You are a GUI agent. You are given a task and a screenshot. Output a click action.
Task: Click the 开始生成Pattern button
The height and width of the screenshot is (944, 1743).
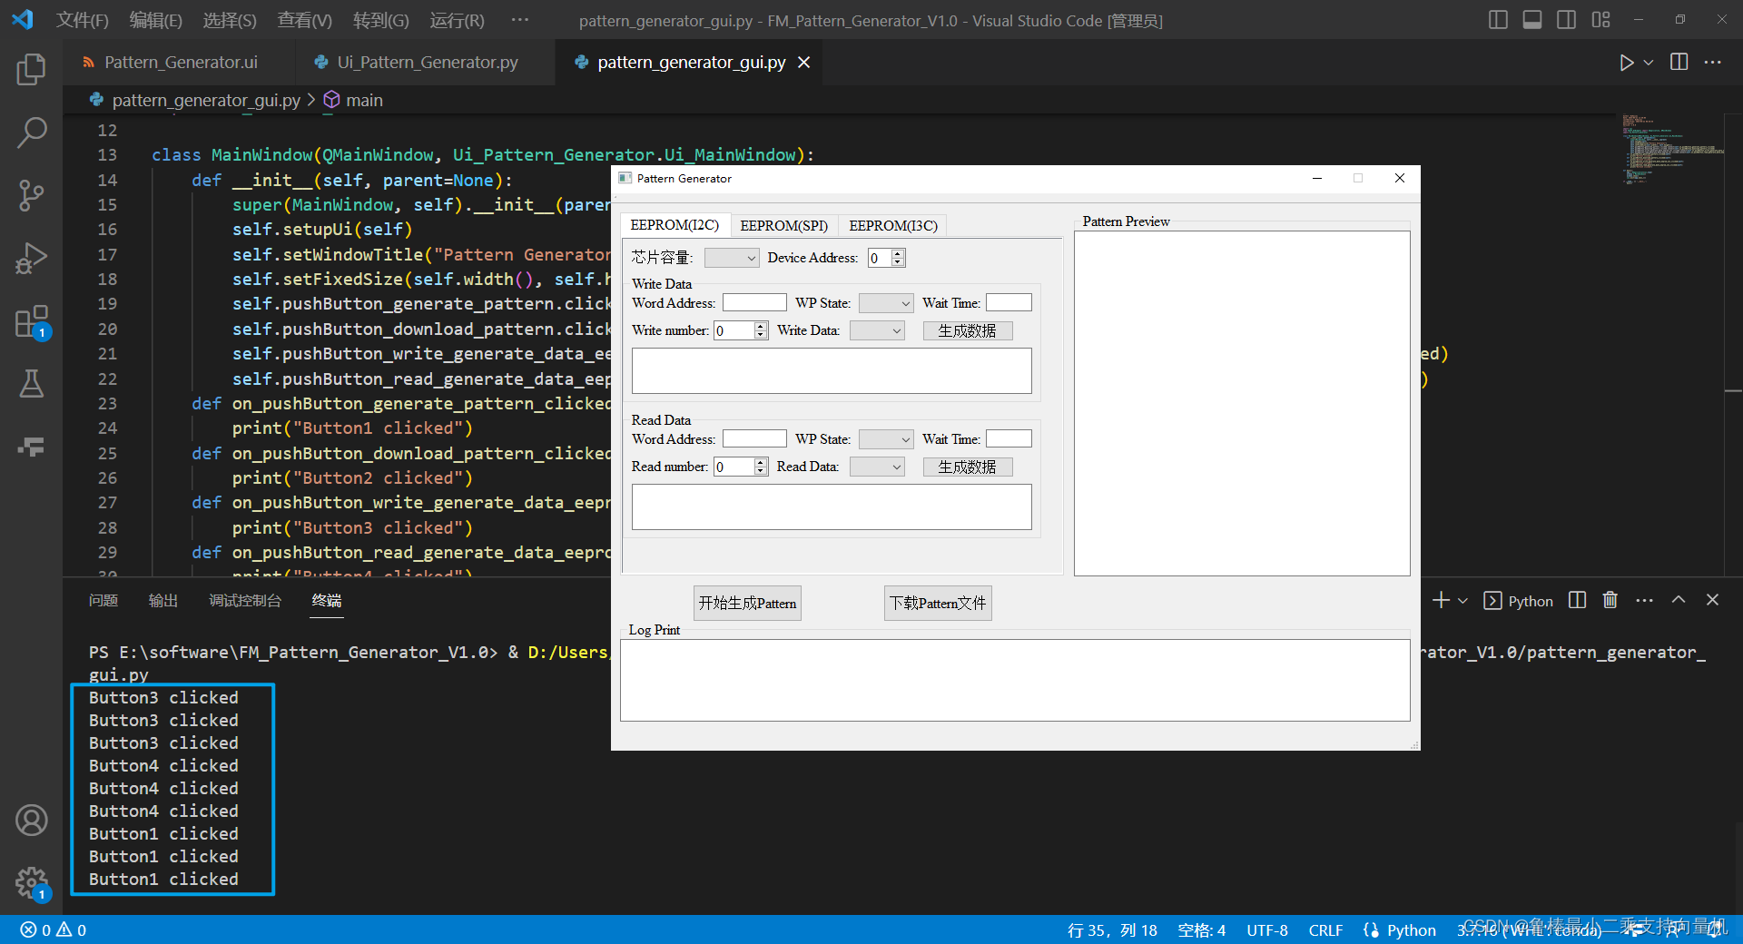point(746,603)
